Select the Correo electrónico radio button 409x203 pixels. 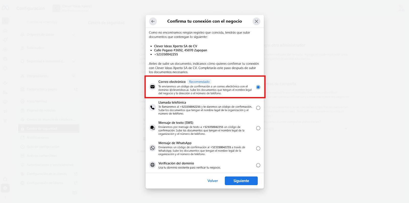(x=258, y=87)
